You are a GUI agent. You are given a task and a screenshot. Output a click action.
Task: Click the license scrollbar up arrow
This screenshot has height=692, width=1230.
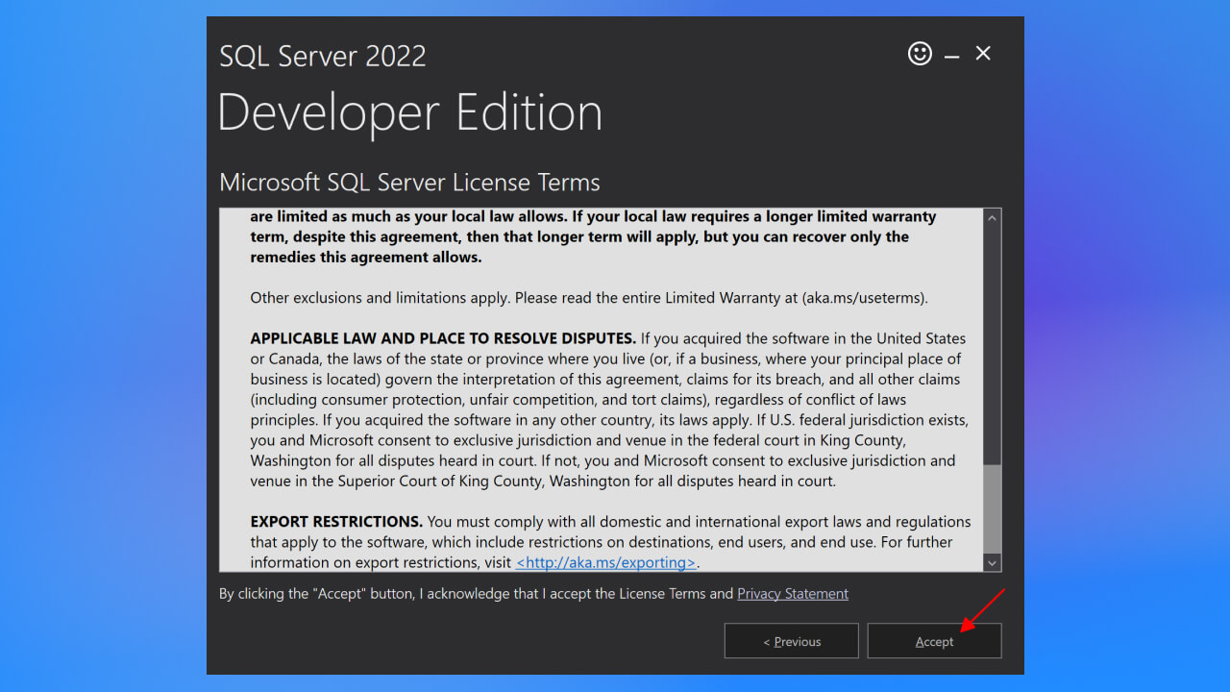993,218
